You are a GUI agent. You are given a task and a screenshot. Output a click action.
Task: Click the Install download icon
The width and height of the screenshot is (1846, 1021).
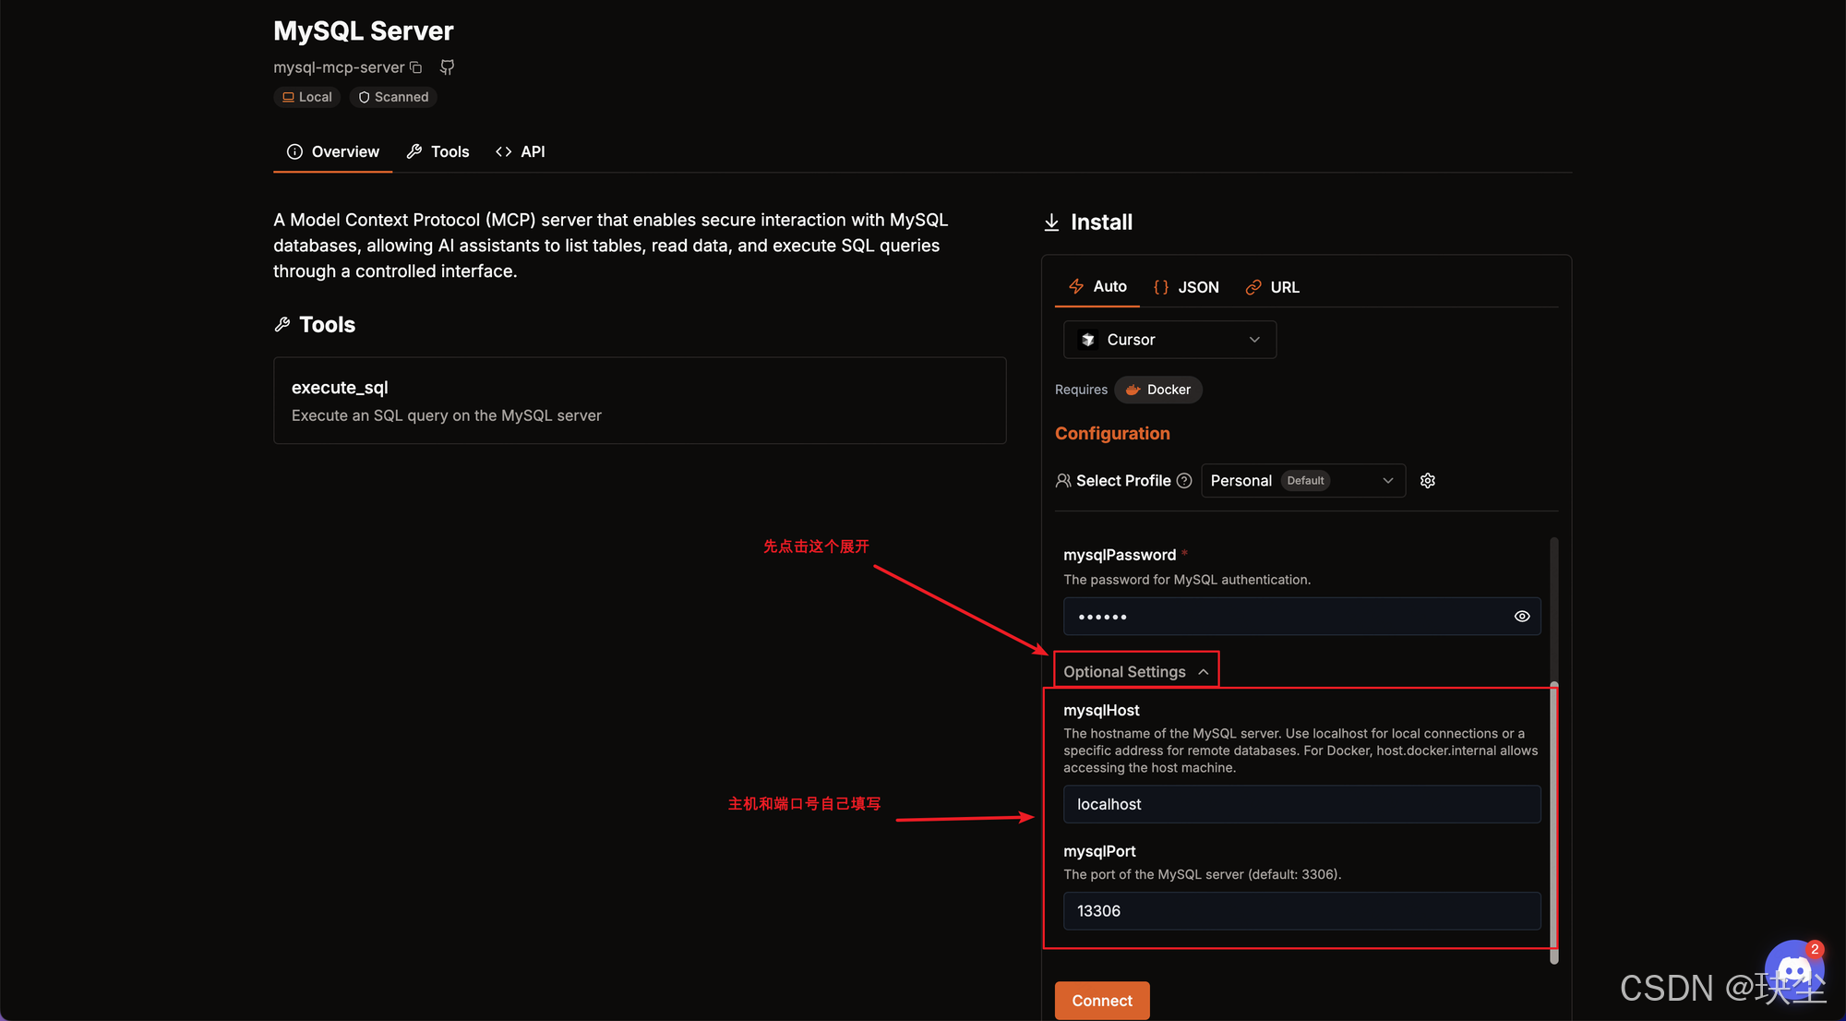point(1051,222)
